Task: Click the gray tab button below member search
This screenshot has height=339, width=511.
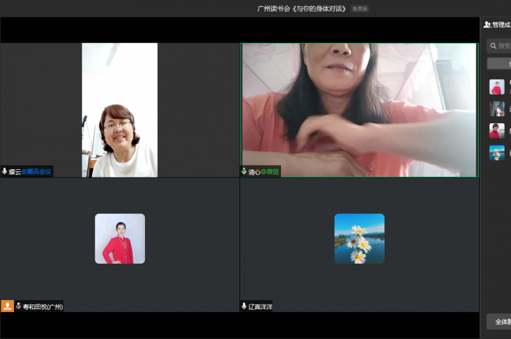Action: [500, 64]
